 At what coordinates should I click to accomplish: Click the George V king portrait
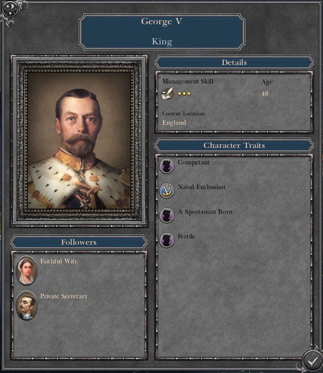(x=79, y=141)
